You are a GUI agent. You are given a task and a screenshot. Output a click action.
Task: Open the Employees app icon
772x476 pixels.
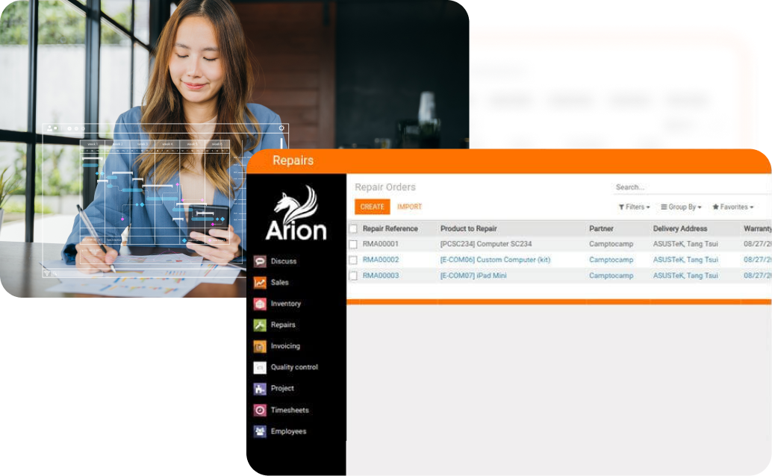260,431
